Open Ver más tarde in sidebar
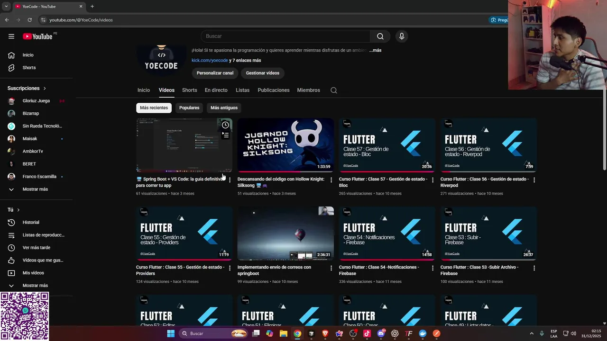The image size is (607, 341). pos(37,248)
